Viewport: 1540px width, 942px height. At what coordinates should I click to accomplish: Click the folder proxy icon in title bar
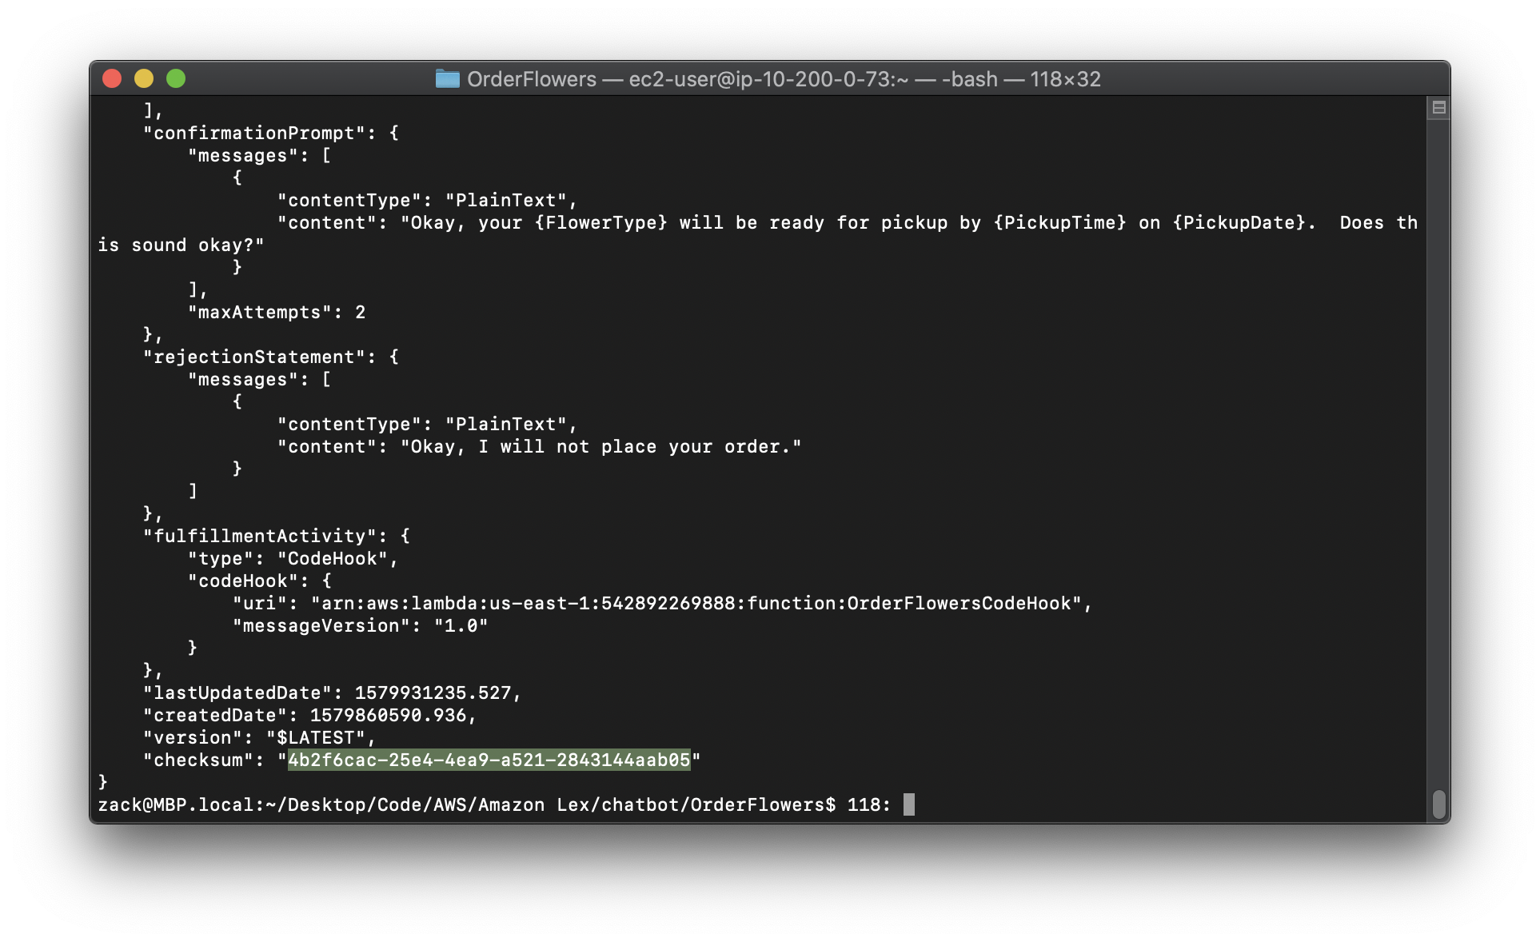coord(447,78)
